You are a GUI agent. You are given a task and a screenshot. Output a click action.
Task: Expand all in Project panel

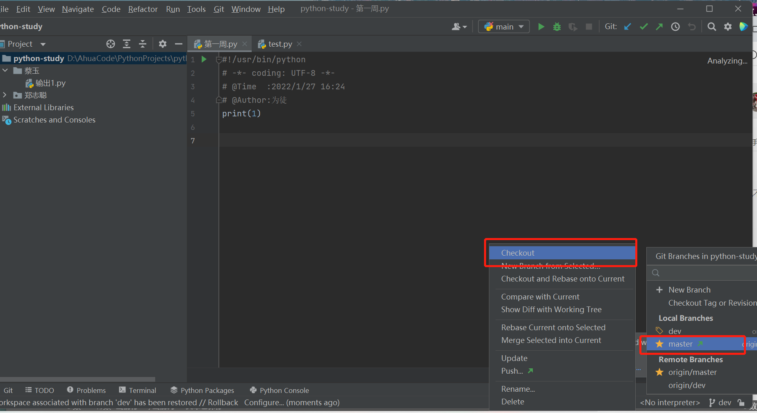tap(127, 44)
